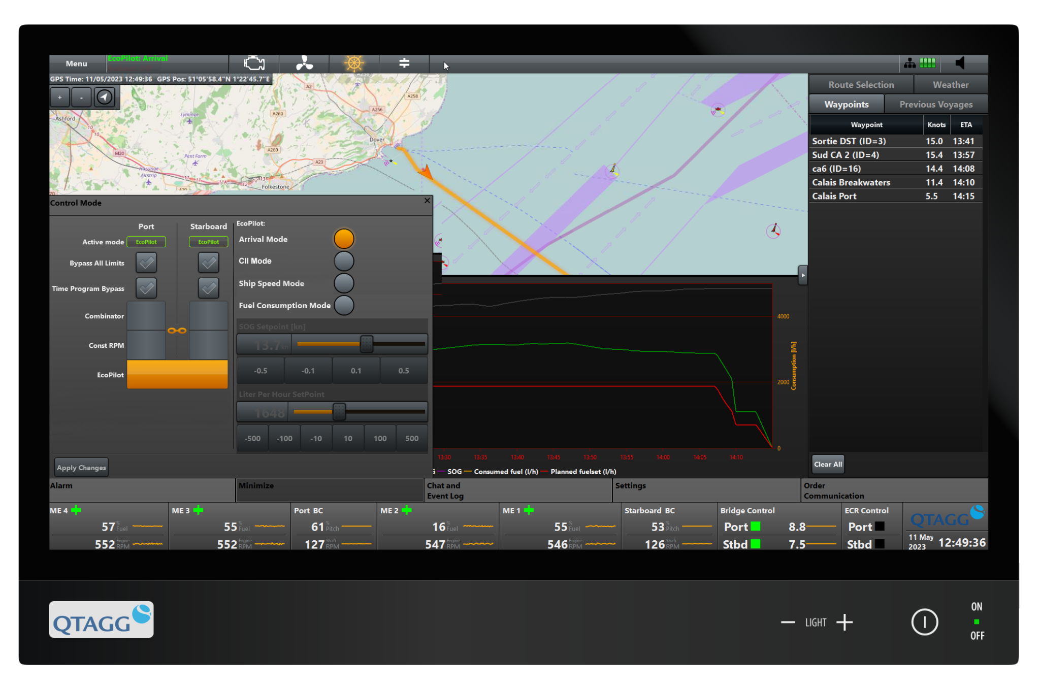Switch to the Previous Voyages tab
The height and width of the screenshot is (687, 1040).
(936, 104)
